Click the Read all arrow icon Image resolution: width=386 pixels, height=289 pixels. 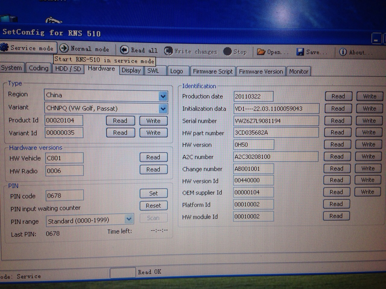[124, 50]
